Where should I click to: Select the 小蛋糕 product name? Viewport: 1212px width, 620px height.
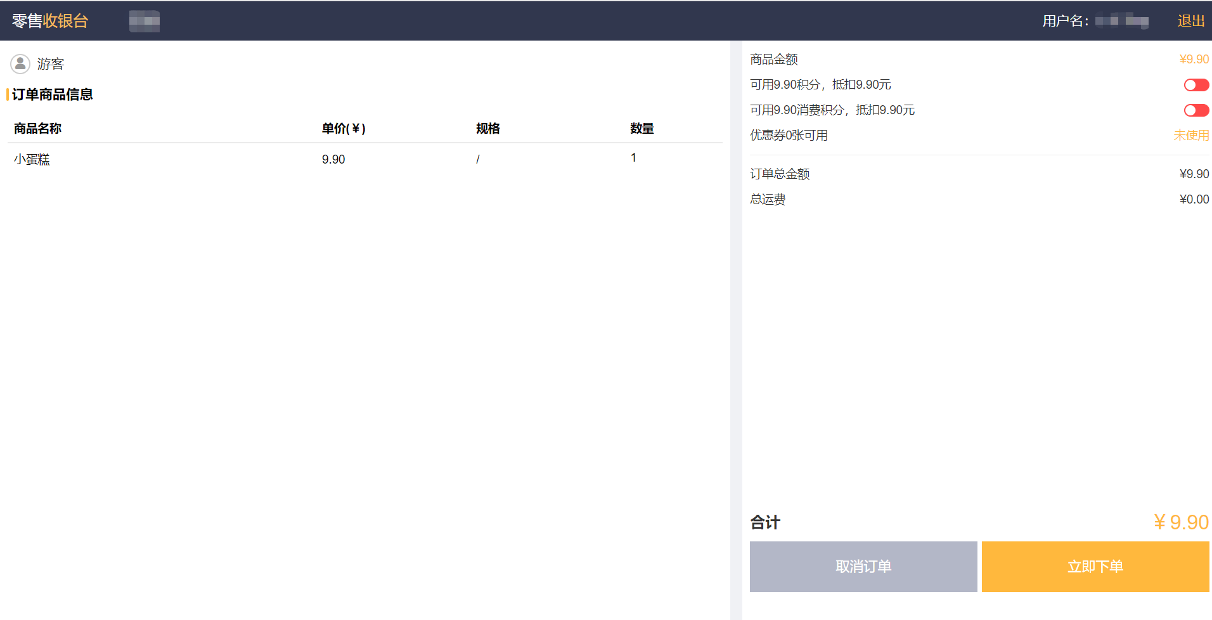coord(32,160)
